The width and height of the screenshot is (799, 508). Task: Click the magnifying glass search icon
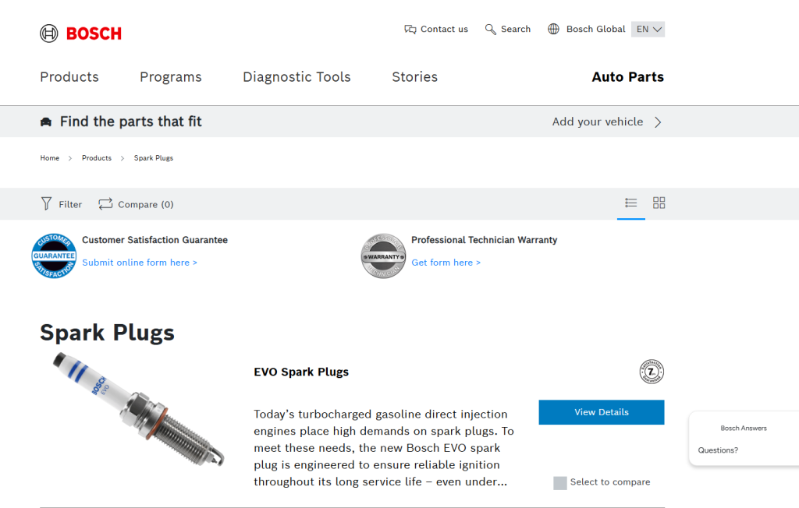[x=490, y=29]
